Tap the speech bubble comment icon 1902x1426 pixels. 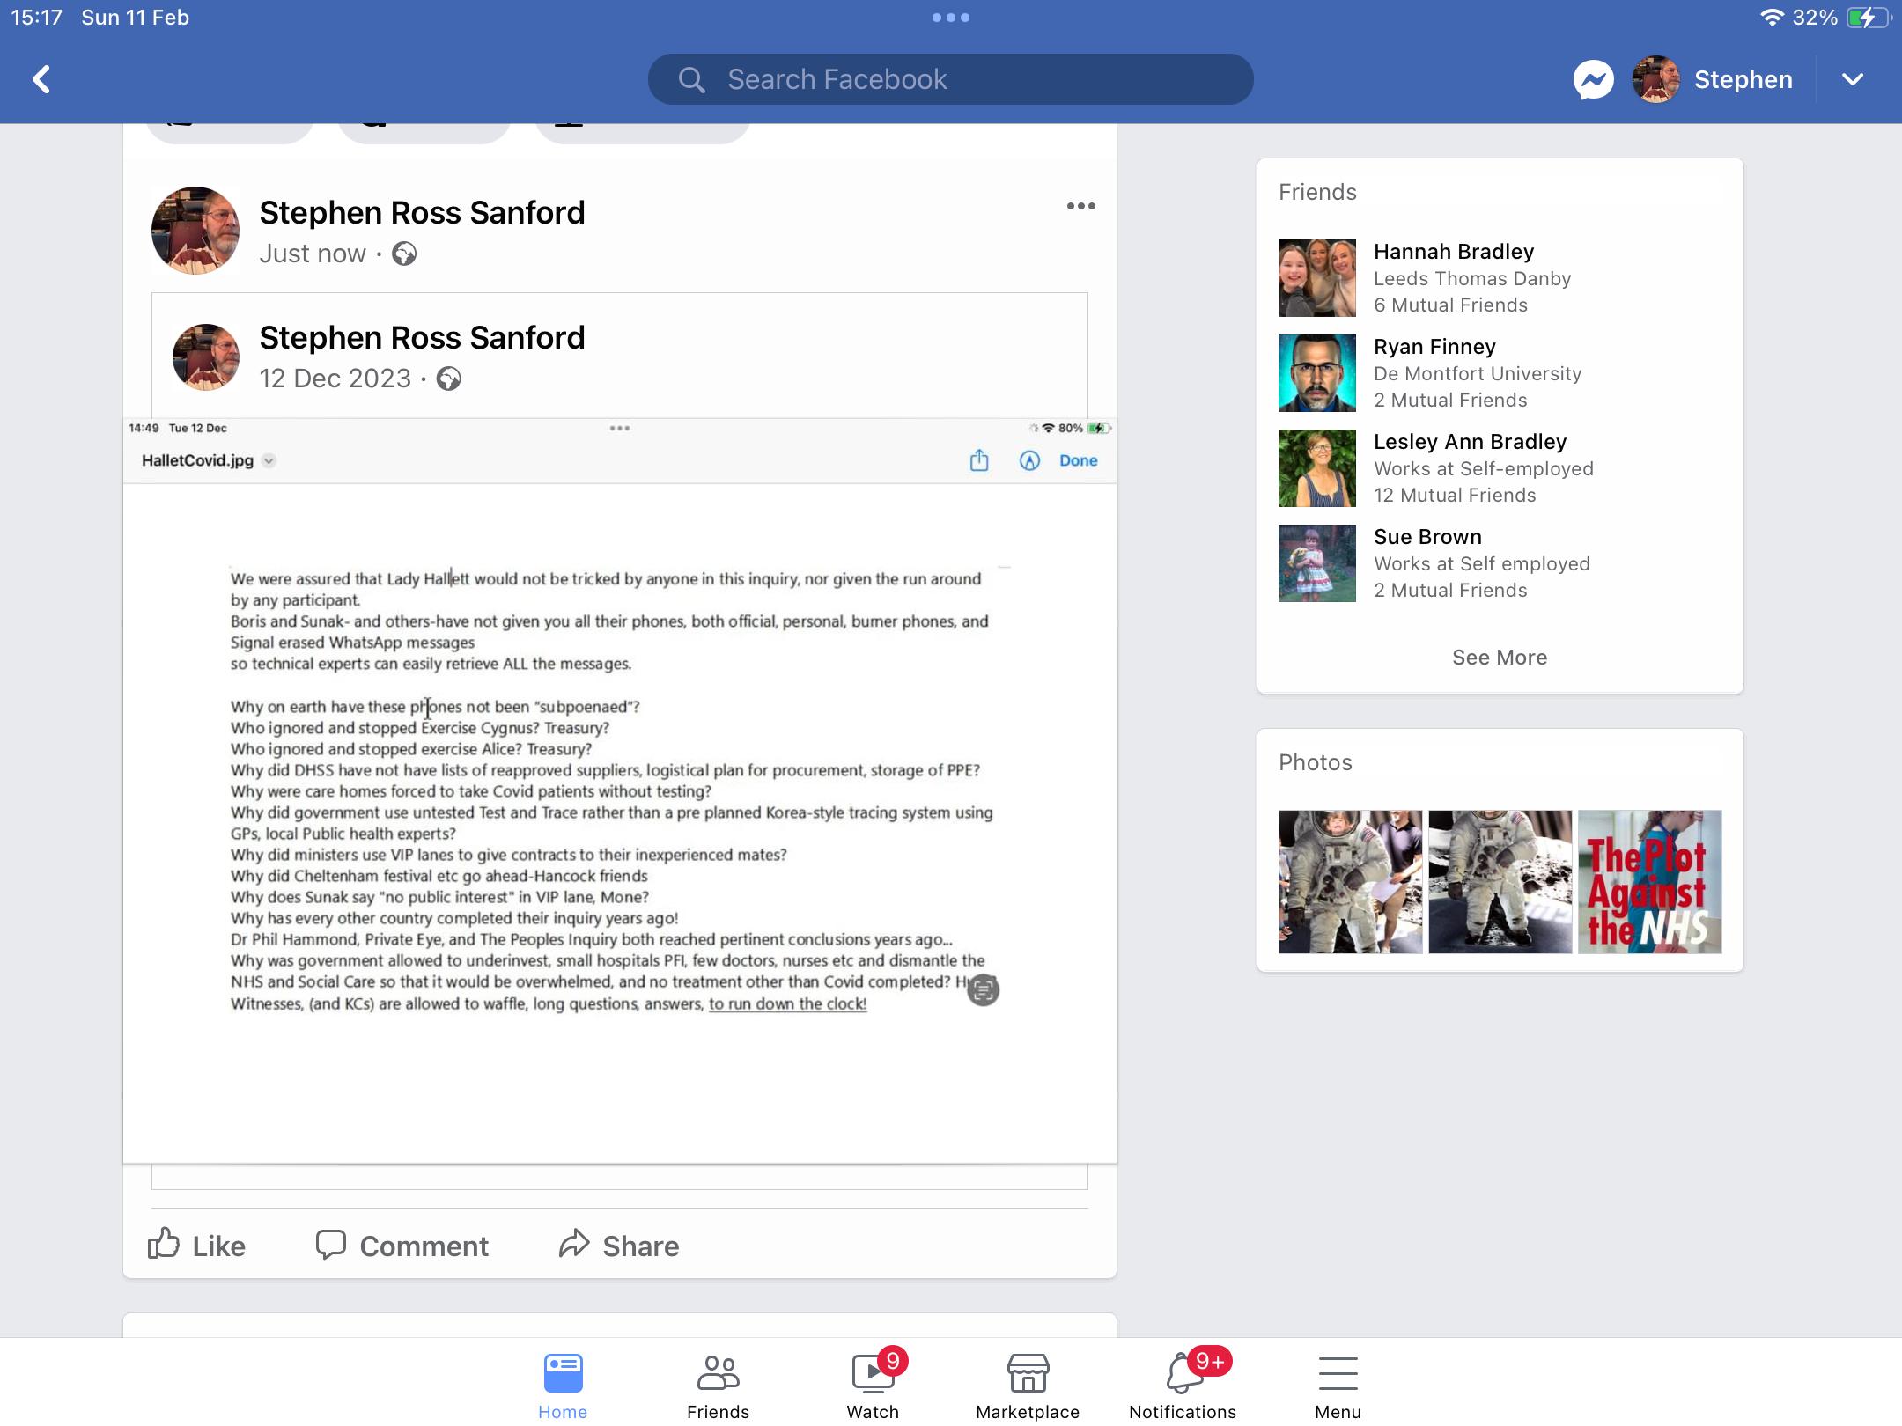(x=331, y=1245)
